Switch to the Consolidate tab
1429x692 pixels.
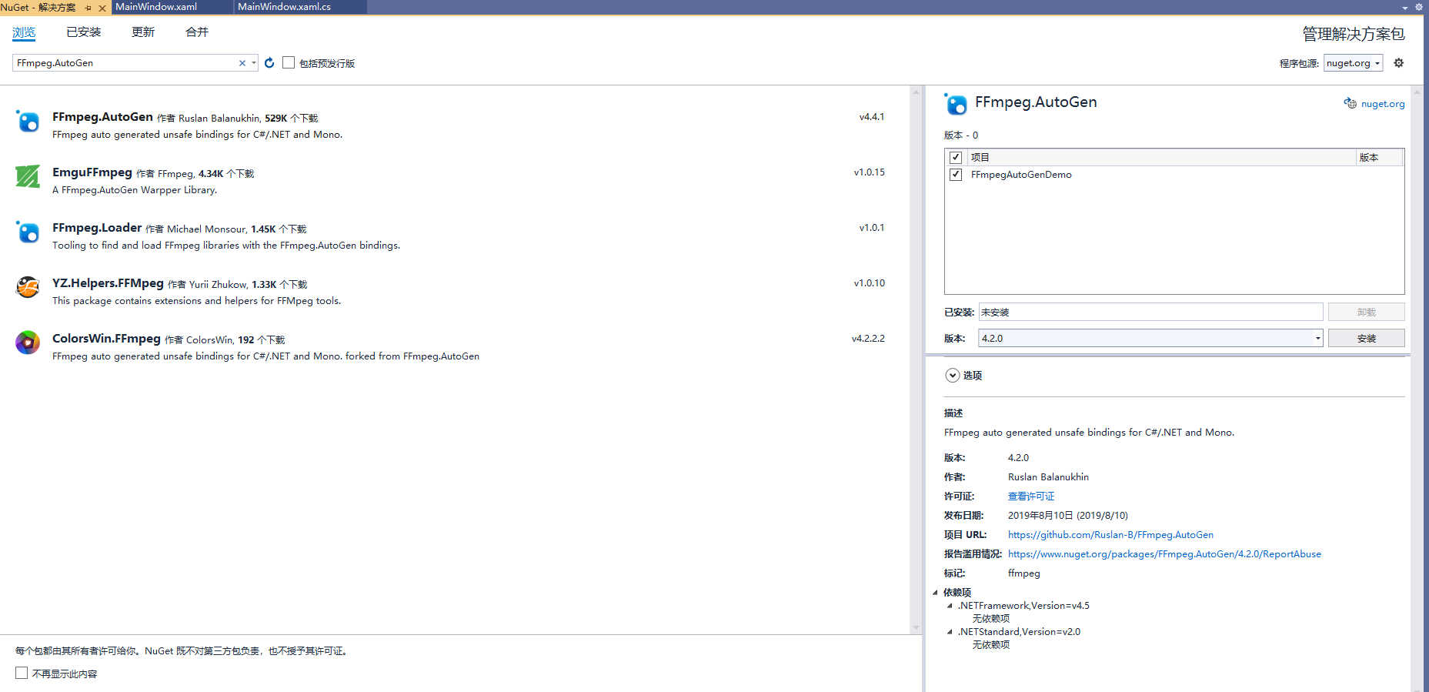(x=197, y=32)
